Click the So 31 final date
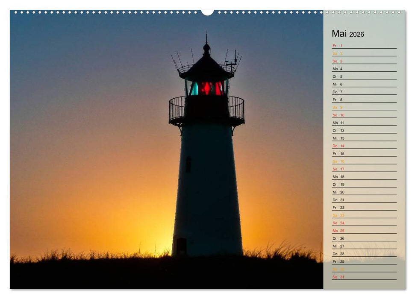 (338, 276)
